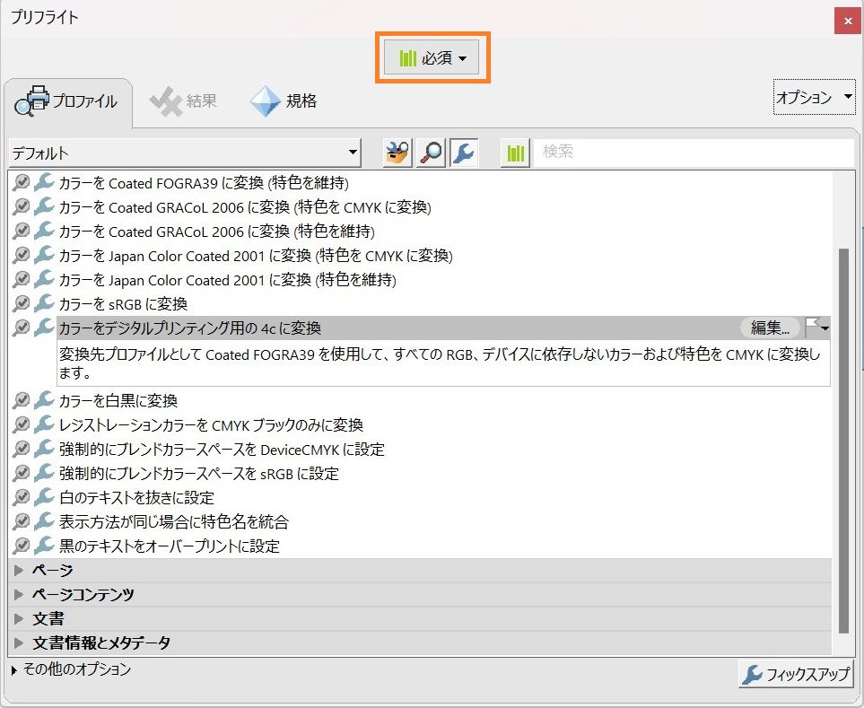
Task: Click wrench icon of Coated FOGRA39 row
Action: 44,182
